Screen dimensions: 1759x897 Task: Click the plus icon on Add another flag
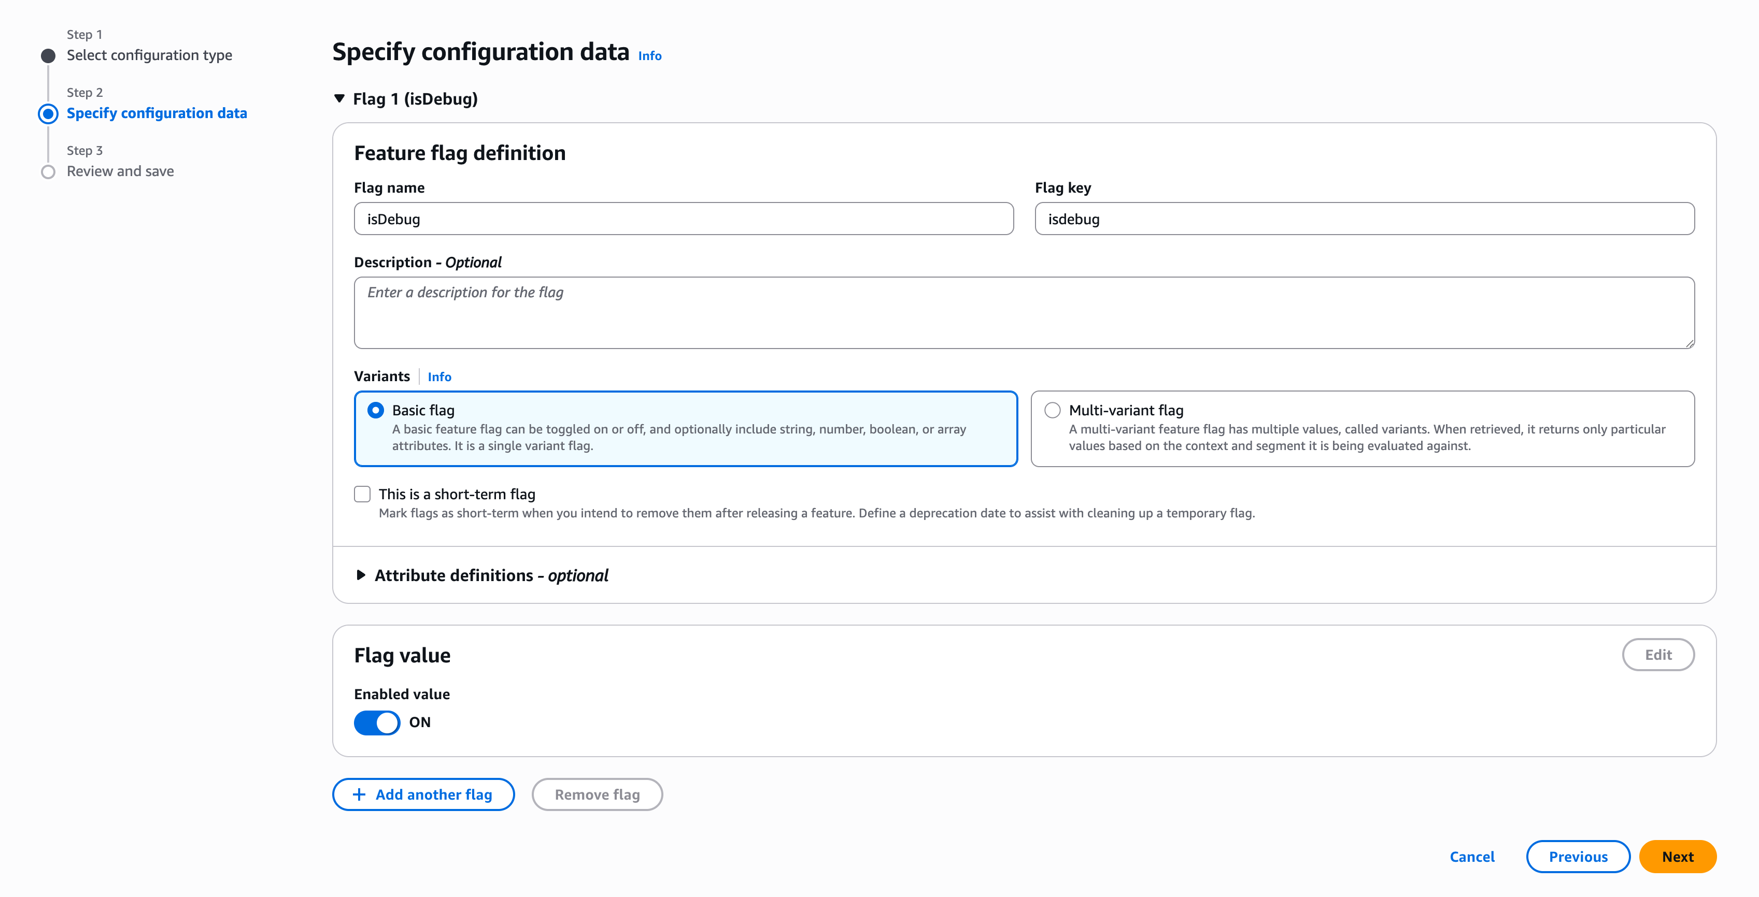point(359,794)
